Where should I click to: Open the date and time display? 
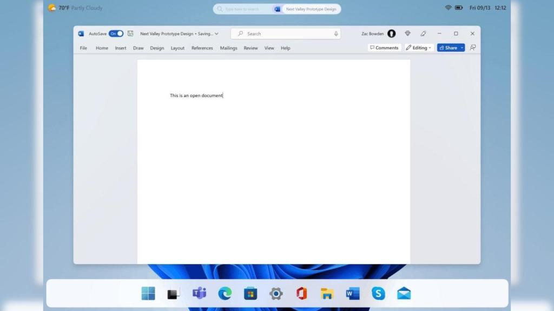click(x=487, y=8)
